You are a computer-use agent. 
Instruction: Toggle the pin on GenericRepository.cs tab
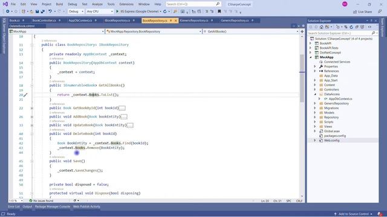[x=253, y=20]
